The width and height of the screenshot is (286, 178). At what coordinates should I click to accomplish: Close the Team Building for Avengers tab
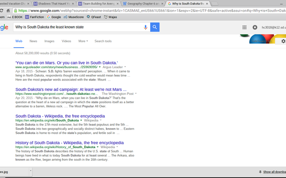point(118,4)
